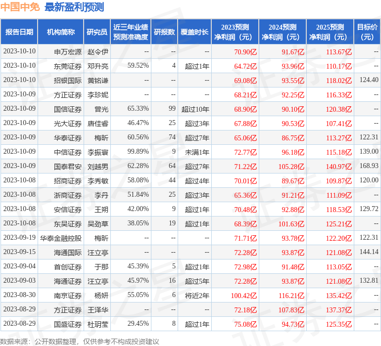The width and height of the screenshot is (381, 346).
Task: Click the 2025预测净利润 column header
Action: (330, 32)
